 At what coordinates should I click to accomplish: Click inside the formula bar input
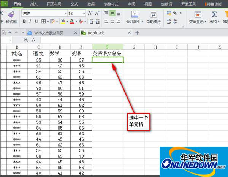[134, 40]
